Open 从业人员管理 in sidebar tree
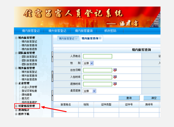Viewport: 174px width, 127px height. [29, 87]
